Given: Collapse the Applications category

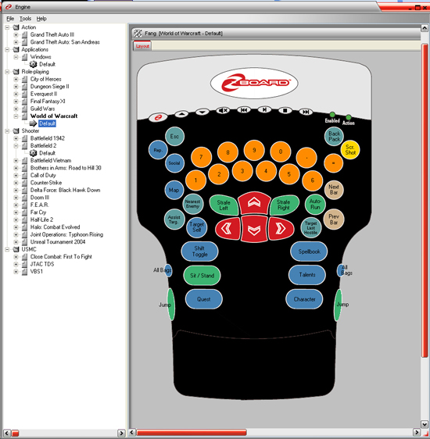Looking at the screenshot, I should point(7,49).
